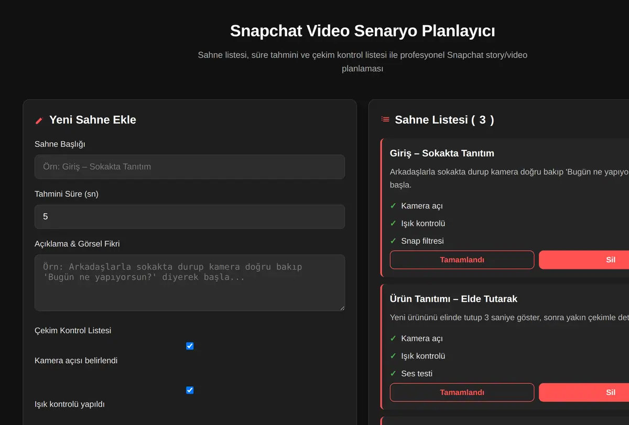Screen dimensions: 629x425
Task: Delete the Giriş – Sokakta Tanıtım scene with Sil
Action: tap(584, 260)
